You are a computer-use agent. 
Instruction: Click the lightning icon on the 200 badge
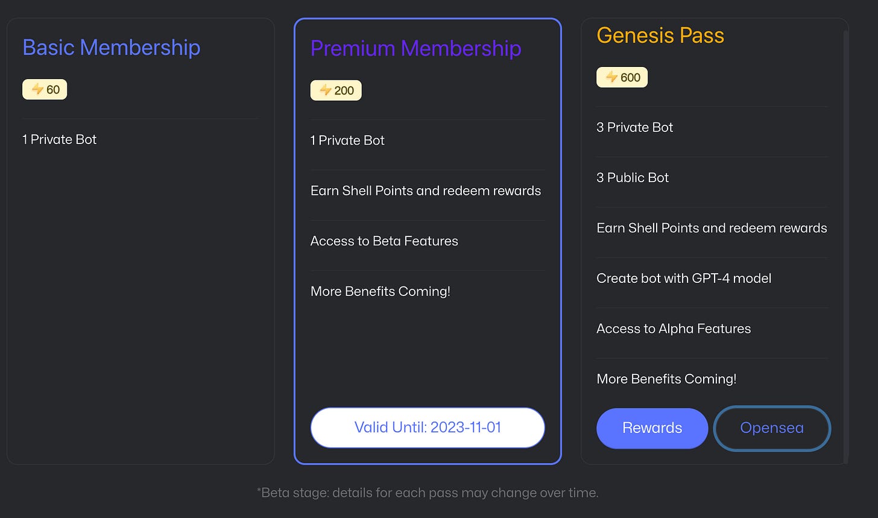pos(326,90)
